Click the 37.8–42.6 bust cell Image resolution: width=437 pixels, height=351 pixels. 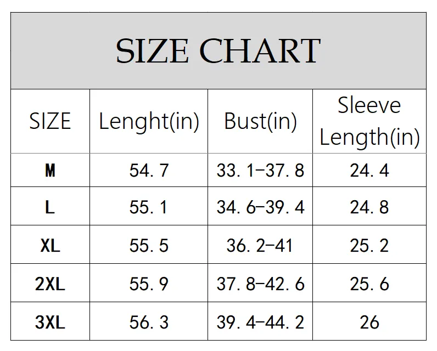point(260,283)
